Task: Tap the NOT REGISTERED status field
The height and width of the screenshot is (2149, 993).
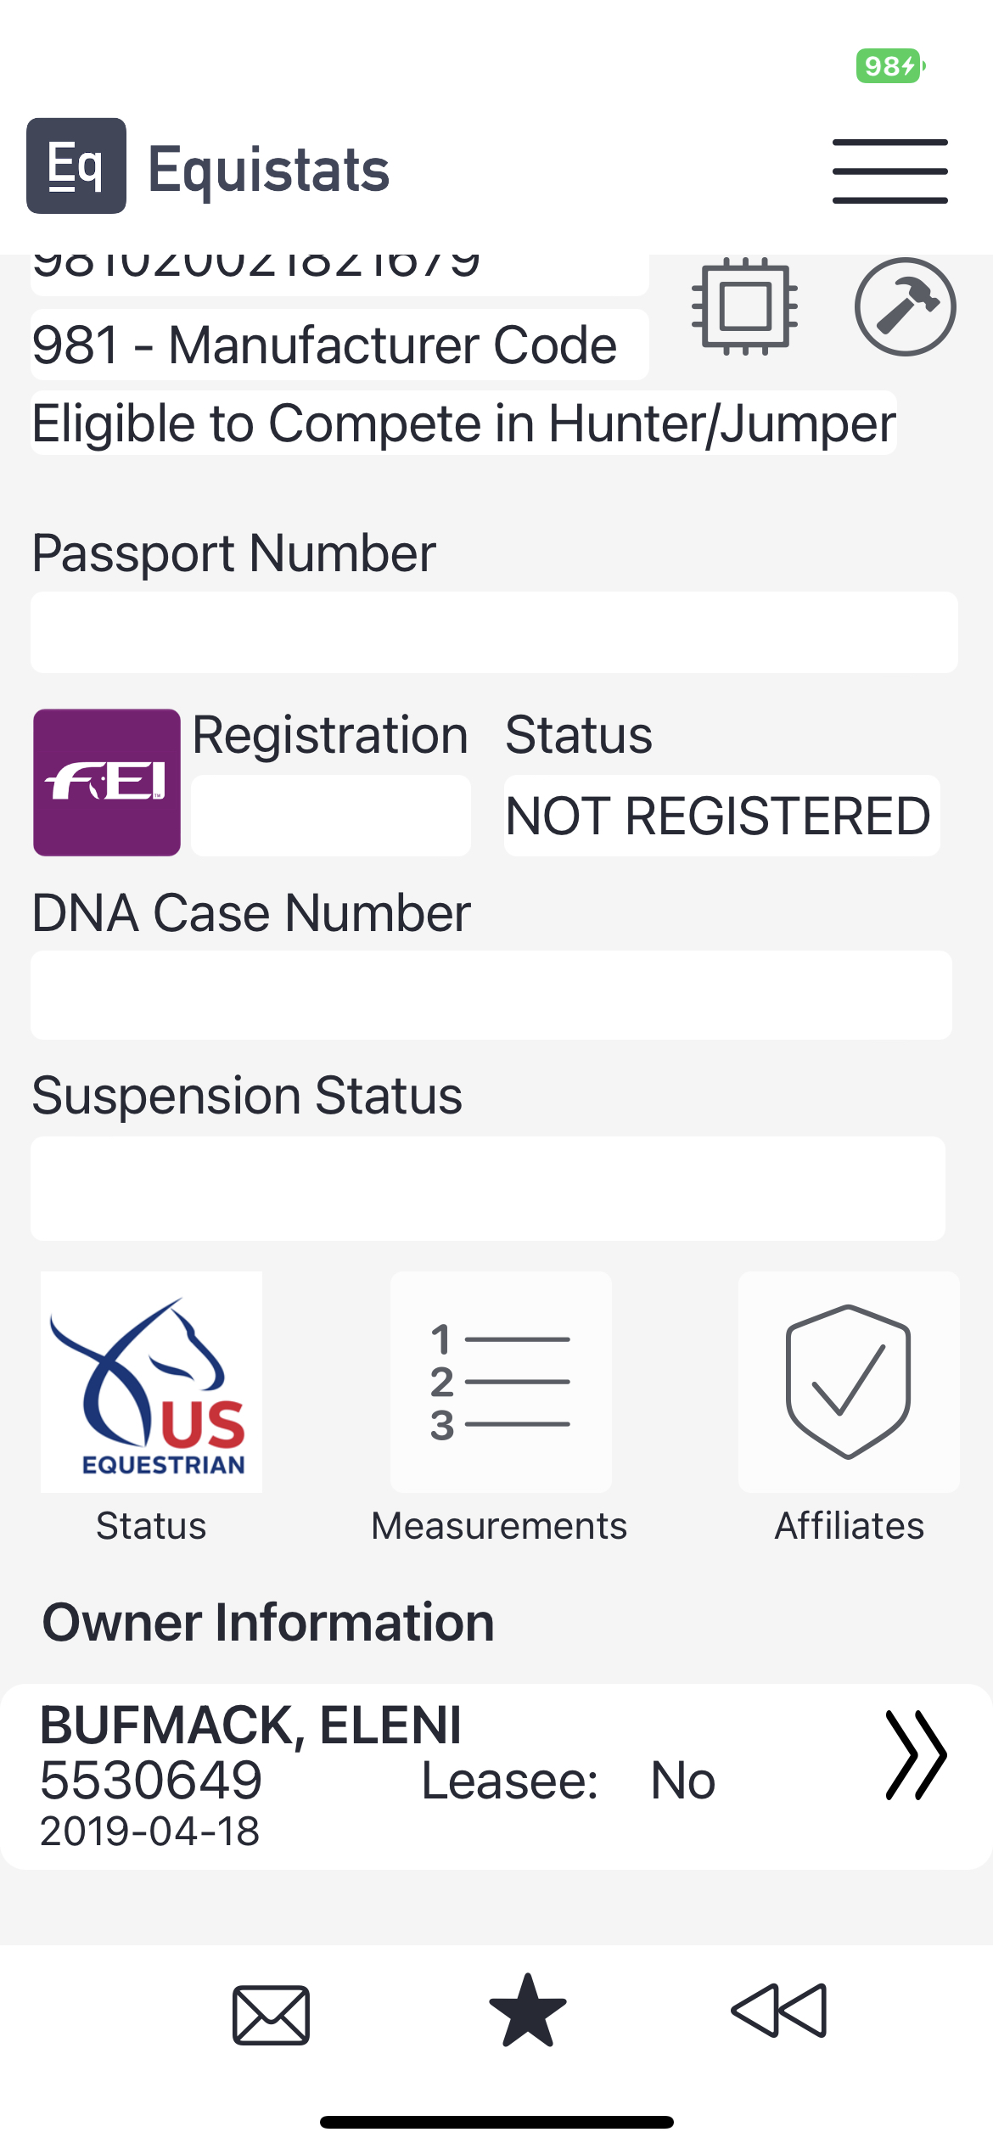Action: [721, 816]
